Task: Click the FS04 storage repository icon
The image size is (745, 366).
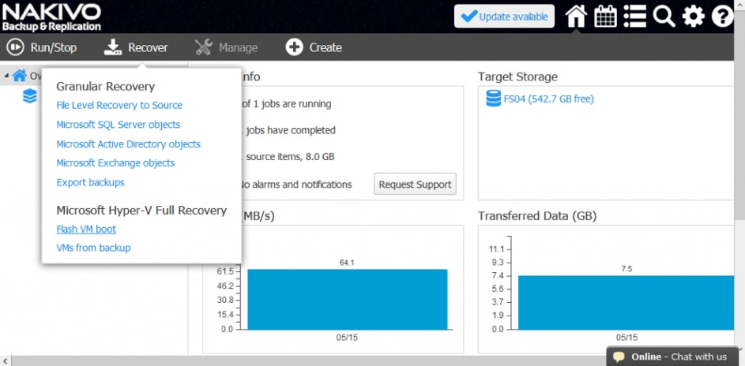Action: coord(494,99)
